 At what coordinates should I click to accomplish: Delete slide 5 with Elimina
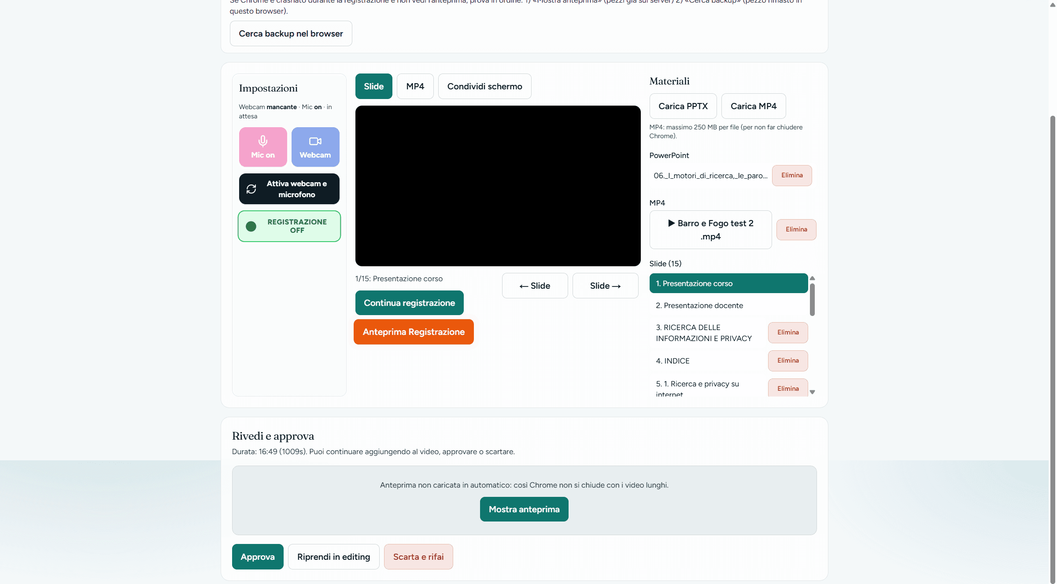point(788,388)
